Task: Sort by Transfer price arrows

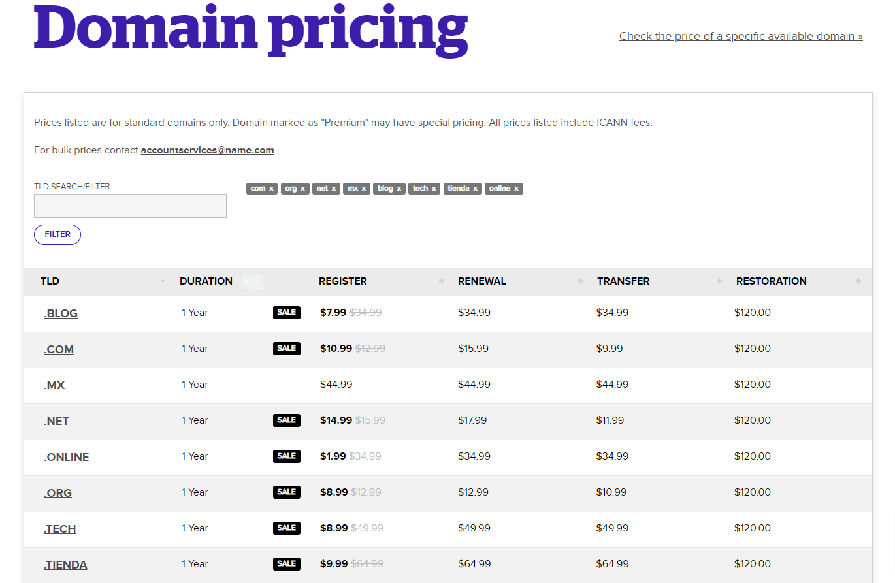Action: pos(719,281)
